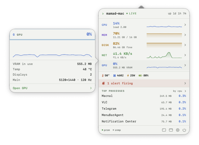The height and width of the screenshot is (145, 199).
Task: Select the Telegram process row
Action: [144, 109]
